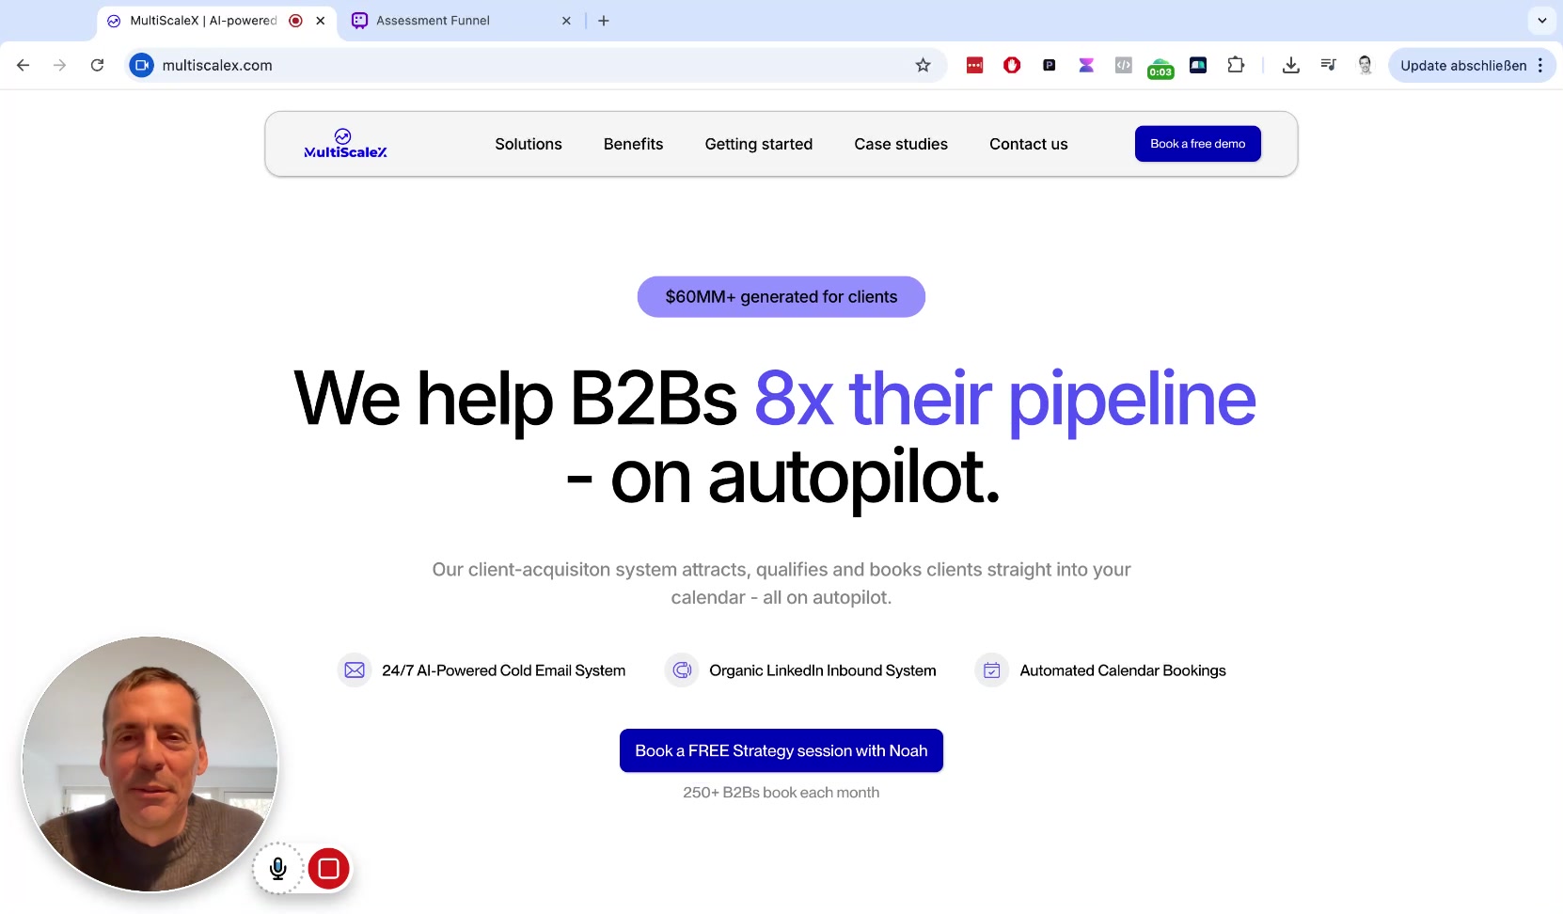Screen dimensions: 1563x914
Task: Click the 24/7 AI-Powered Cold Email System text
Action: (504, 670)
